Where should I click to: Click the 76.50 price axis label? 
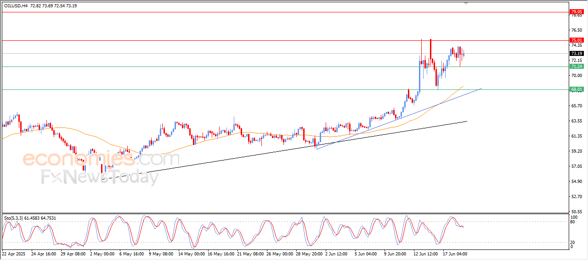point(576,30)
